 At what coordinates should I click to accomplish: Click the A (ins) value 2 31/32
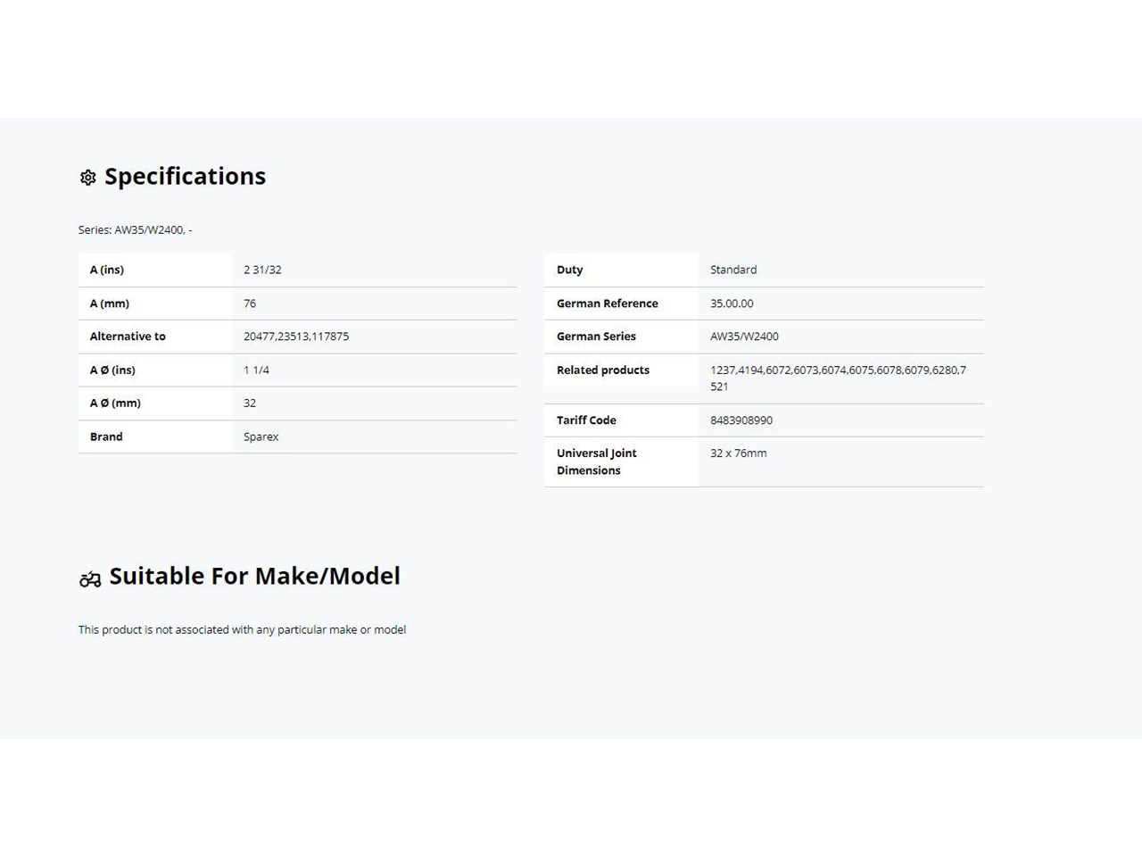click(262, 270)
